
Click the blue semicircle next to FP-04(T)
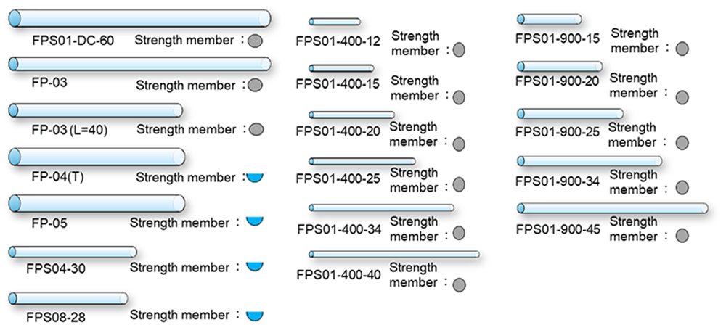(x=254, y=176)
